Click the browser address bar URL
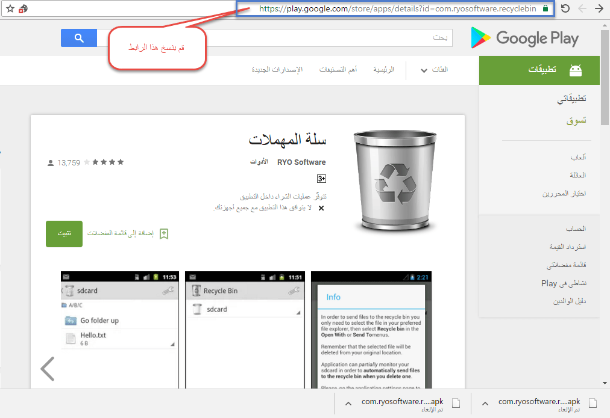The image size is (610, 418). pos(398,8)
